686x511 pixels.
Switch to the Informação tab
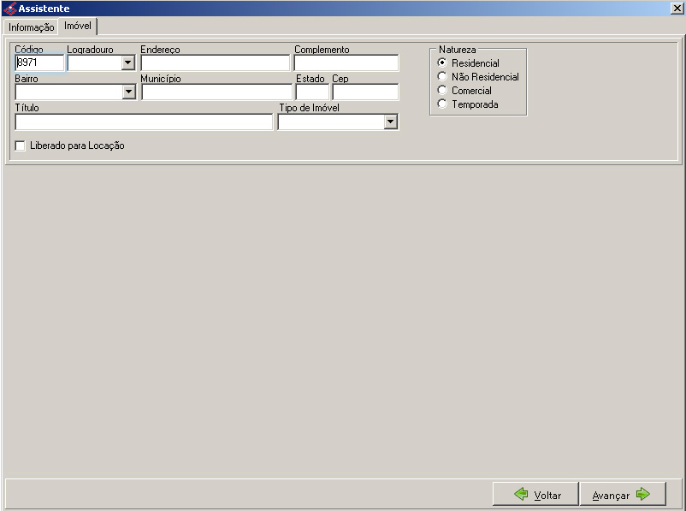(32, 27)
